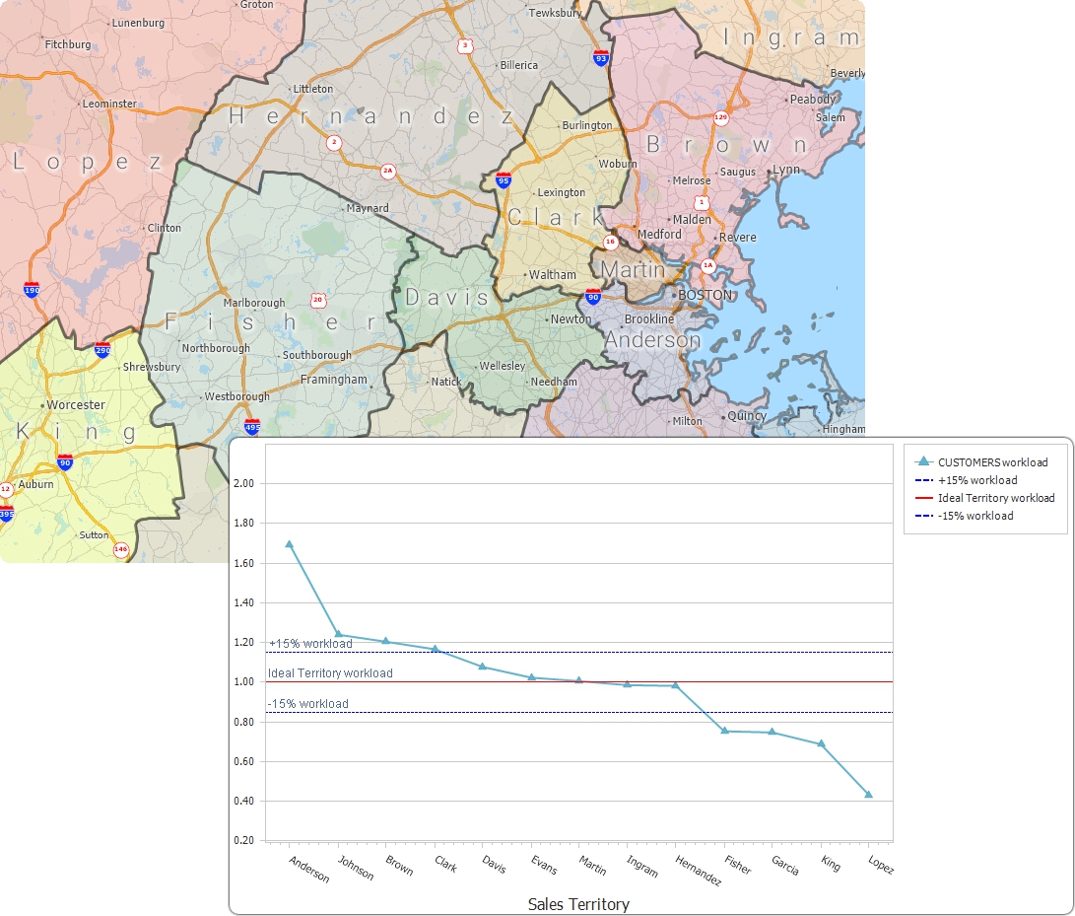
Task: Click the Route 129 shield in Brown territory
Action: coord(719,116)
